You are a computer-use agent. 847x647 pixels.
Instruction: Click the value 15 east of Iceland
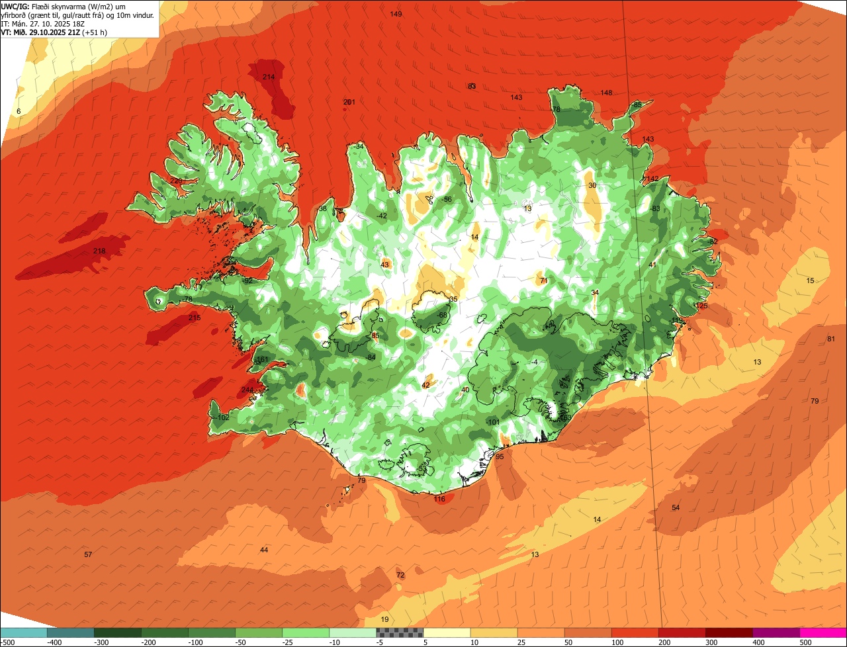[x=811, y=280]
